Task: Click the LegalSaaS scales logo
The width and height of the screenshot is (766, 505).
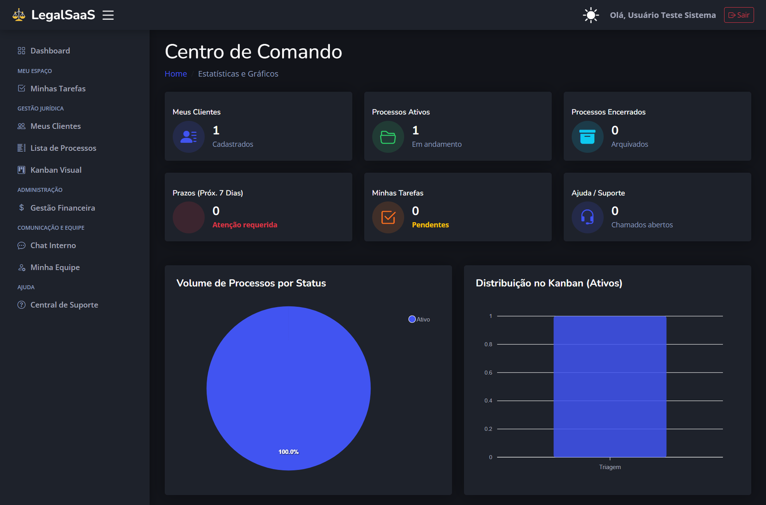Action: [19, 15]
